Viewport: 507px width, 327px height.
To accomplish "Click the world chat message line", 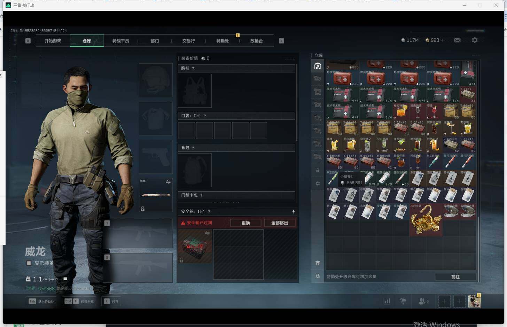I will [59, 288].
